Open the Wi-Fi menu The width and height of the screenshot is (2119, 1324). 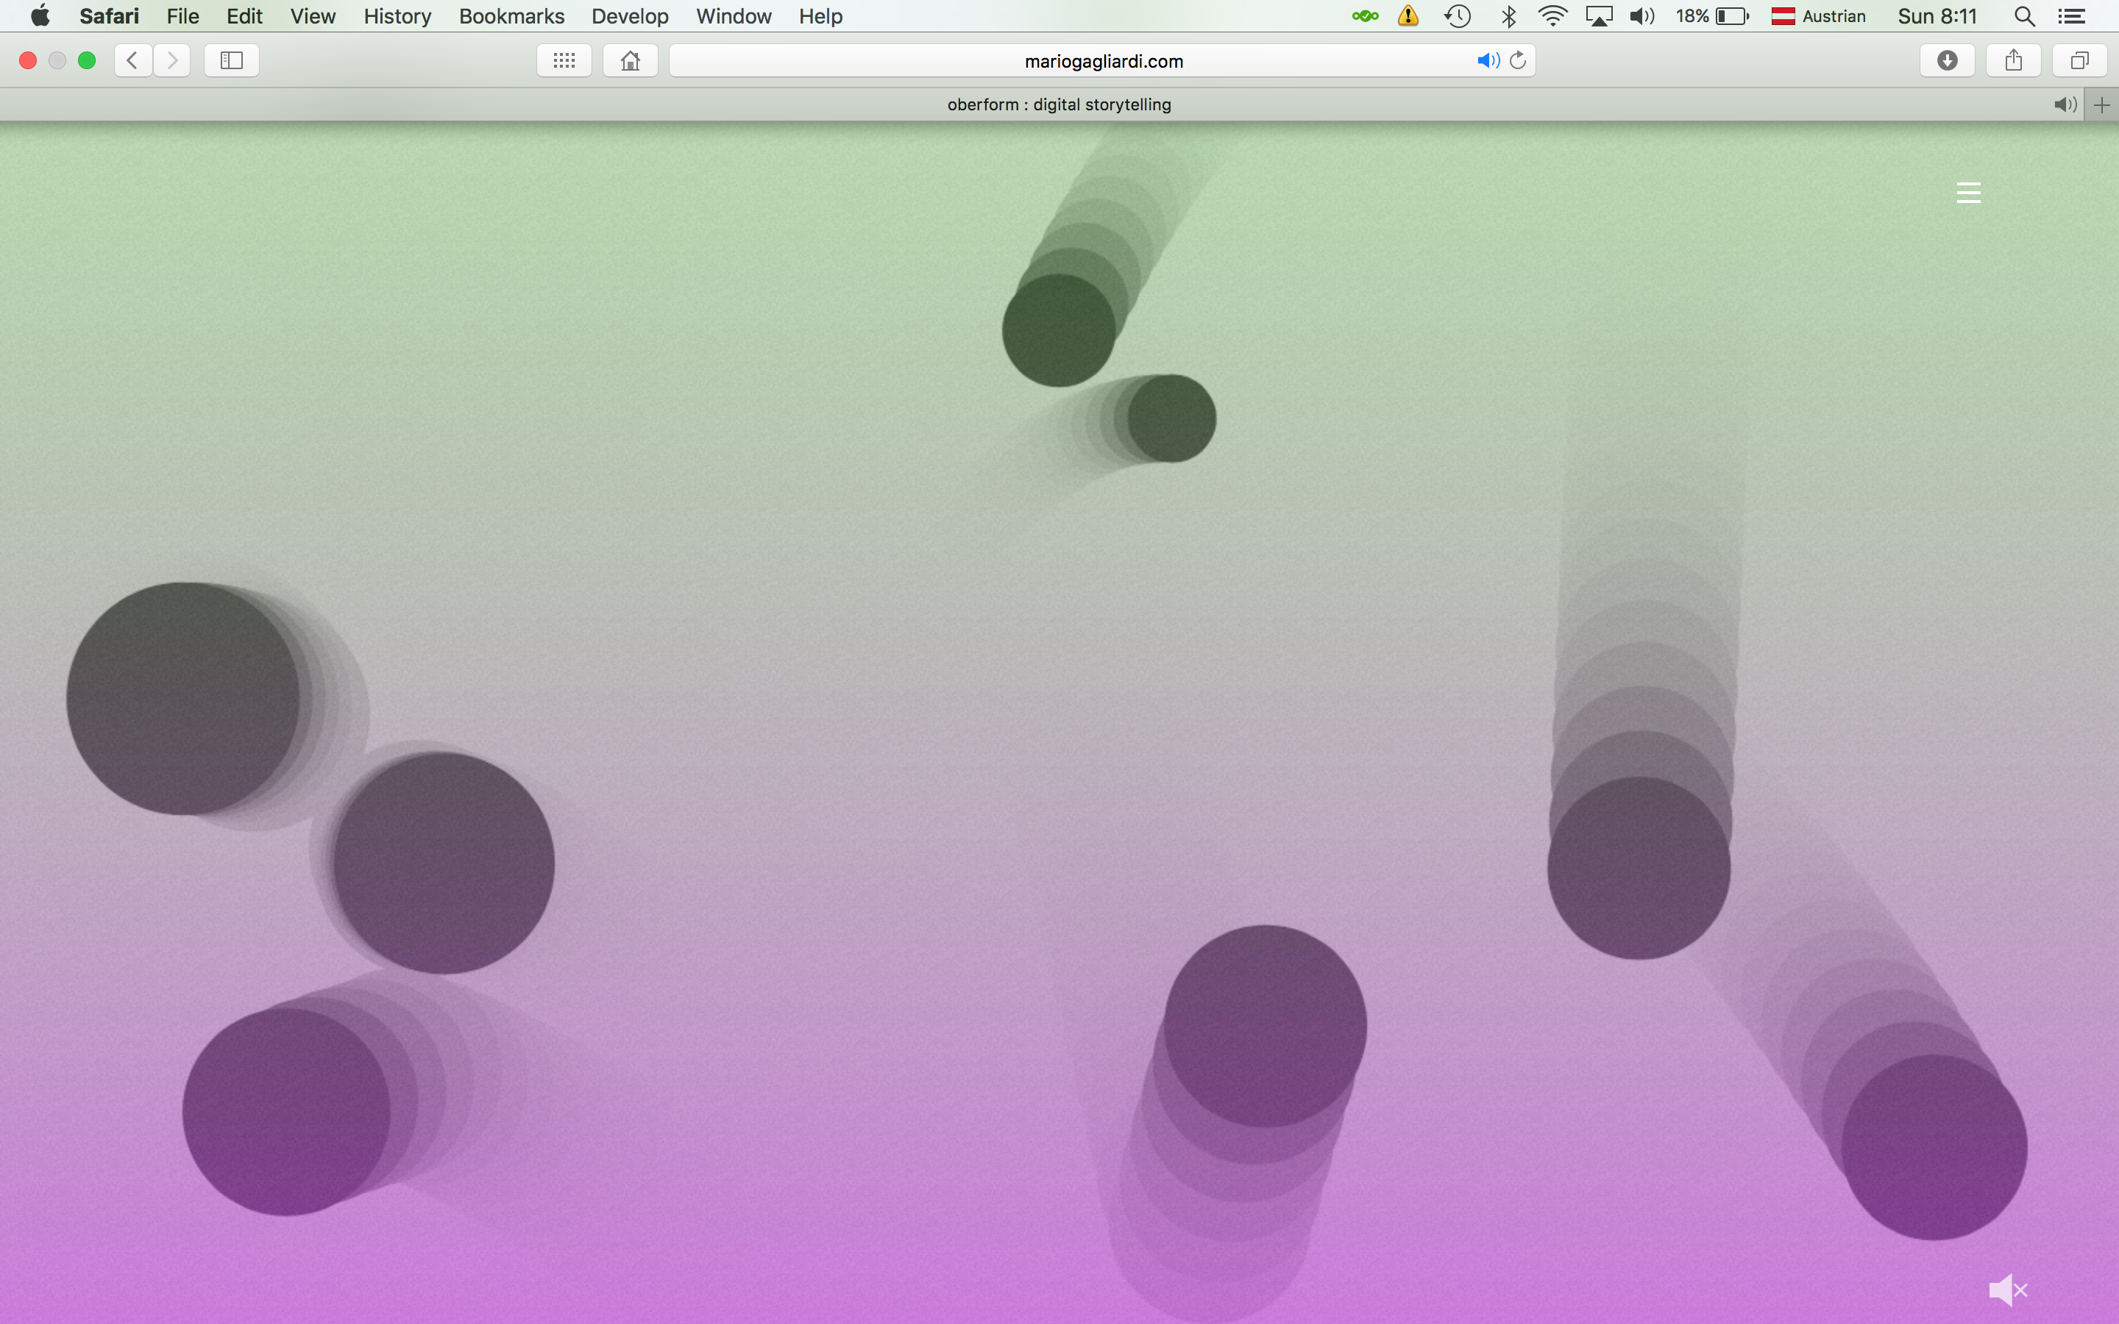tap(1552, 15)
